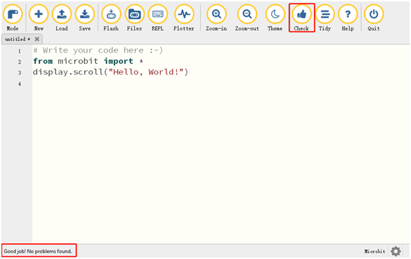Tidy the code formatting
This screenshot has width=411, height=259.
point(325,17)
